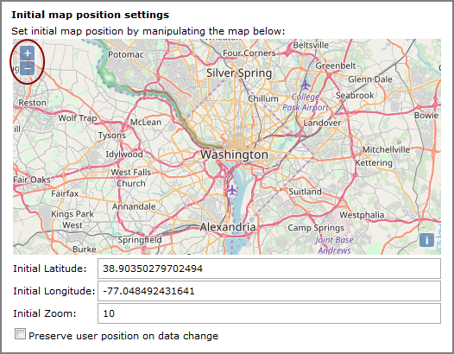
Task: Click the McLean map label
Action: (x=146, y=123)
